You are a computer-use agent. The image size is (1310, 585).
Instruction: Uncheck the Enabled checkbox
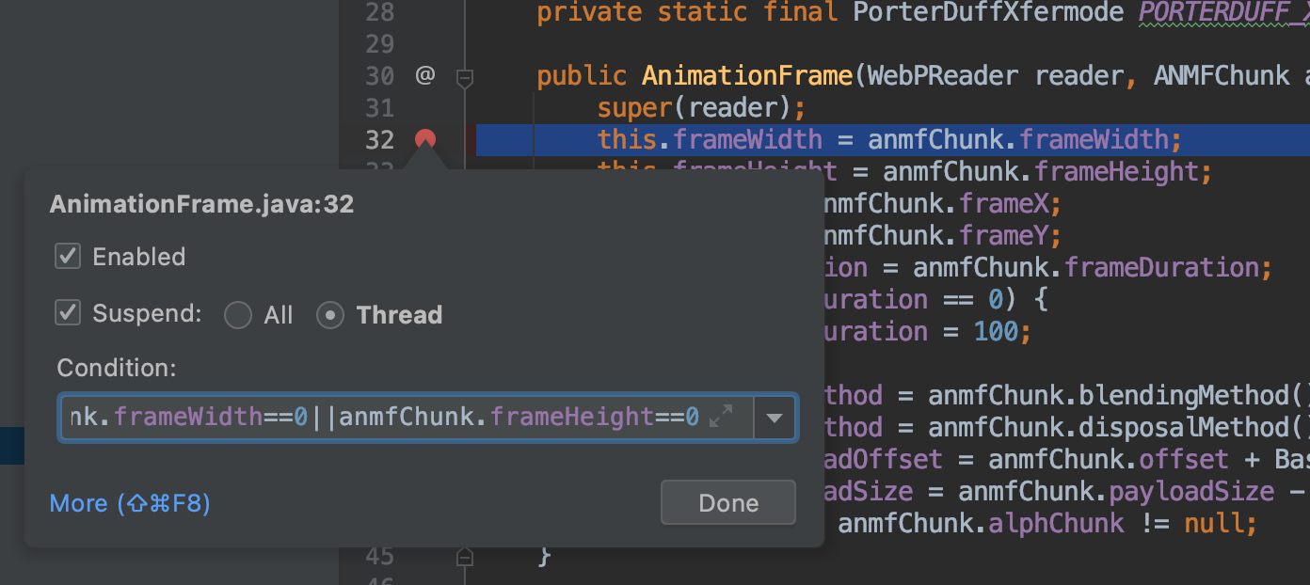click(68, 256)
